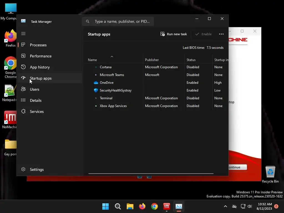284x213 pixels.
Task: Select the OneDrive startup entry
Action: coord(156,83)
